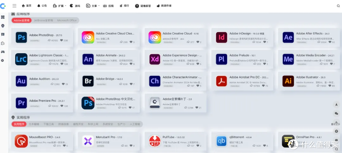The height and width of the screenshot is (153, 342).
Task: Switch to 终端连接 tab
Action: [63, 124]
